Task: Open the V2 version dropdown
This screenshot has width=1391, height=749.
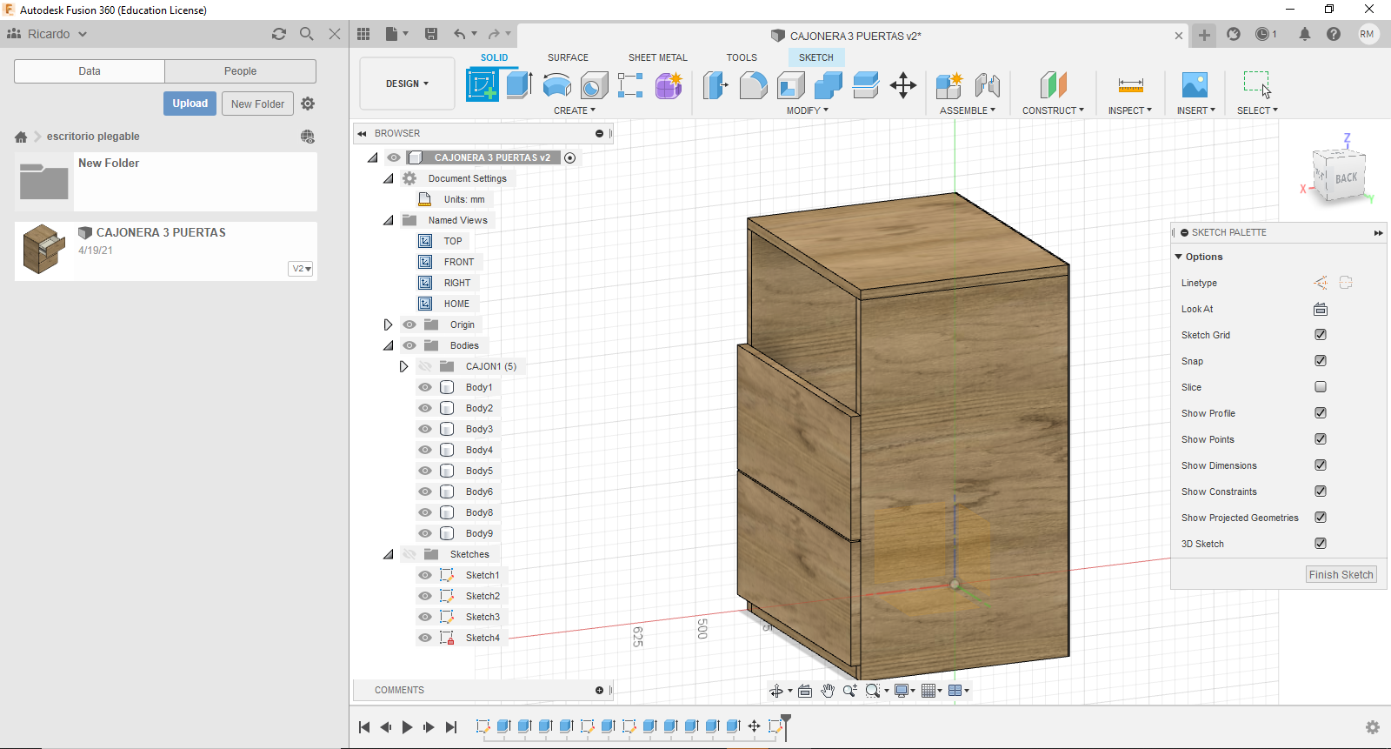Action: 301,269
